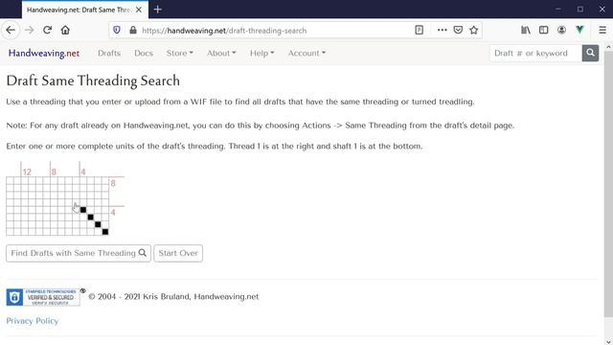Expand the Account dropdown menu
613x345 pixels.
point(306,54)
